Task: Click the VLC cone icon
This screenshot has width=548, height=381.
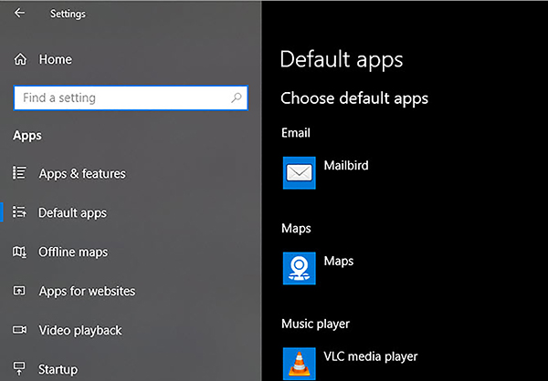Action: click(300, 364)
